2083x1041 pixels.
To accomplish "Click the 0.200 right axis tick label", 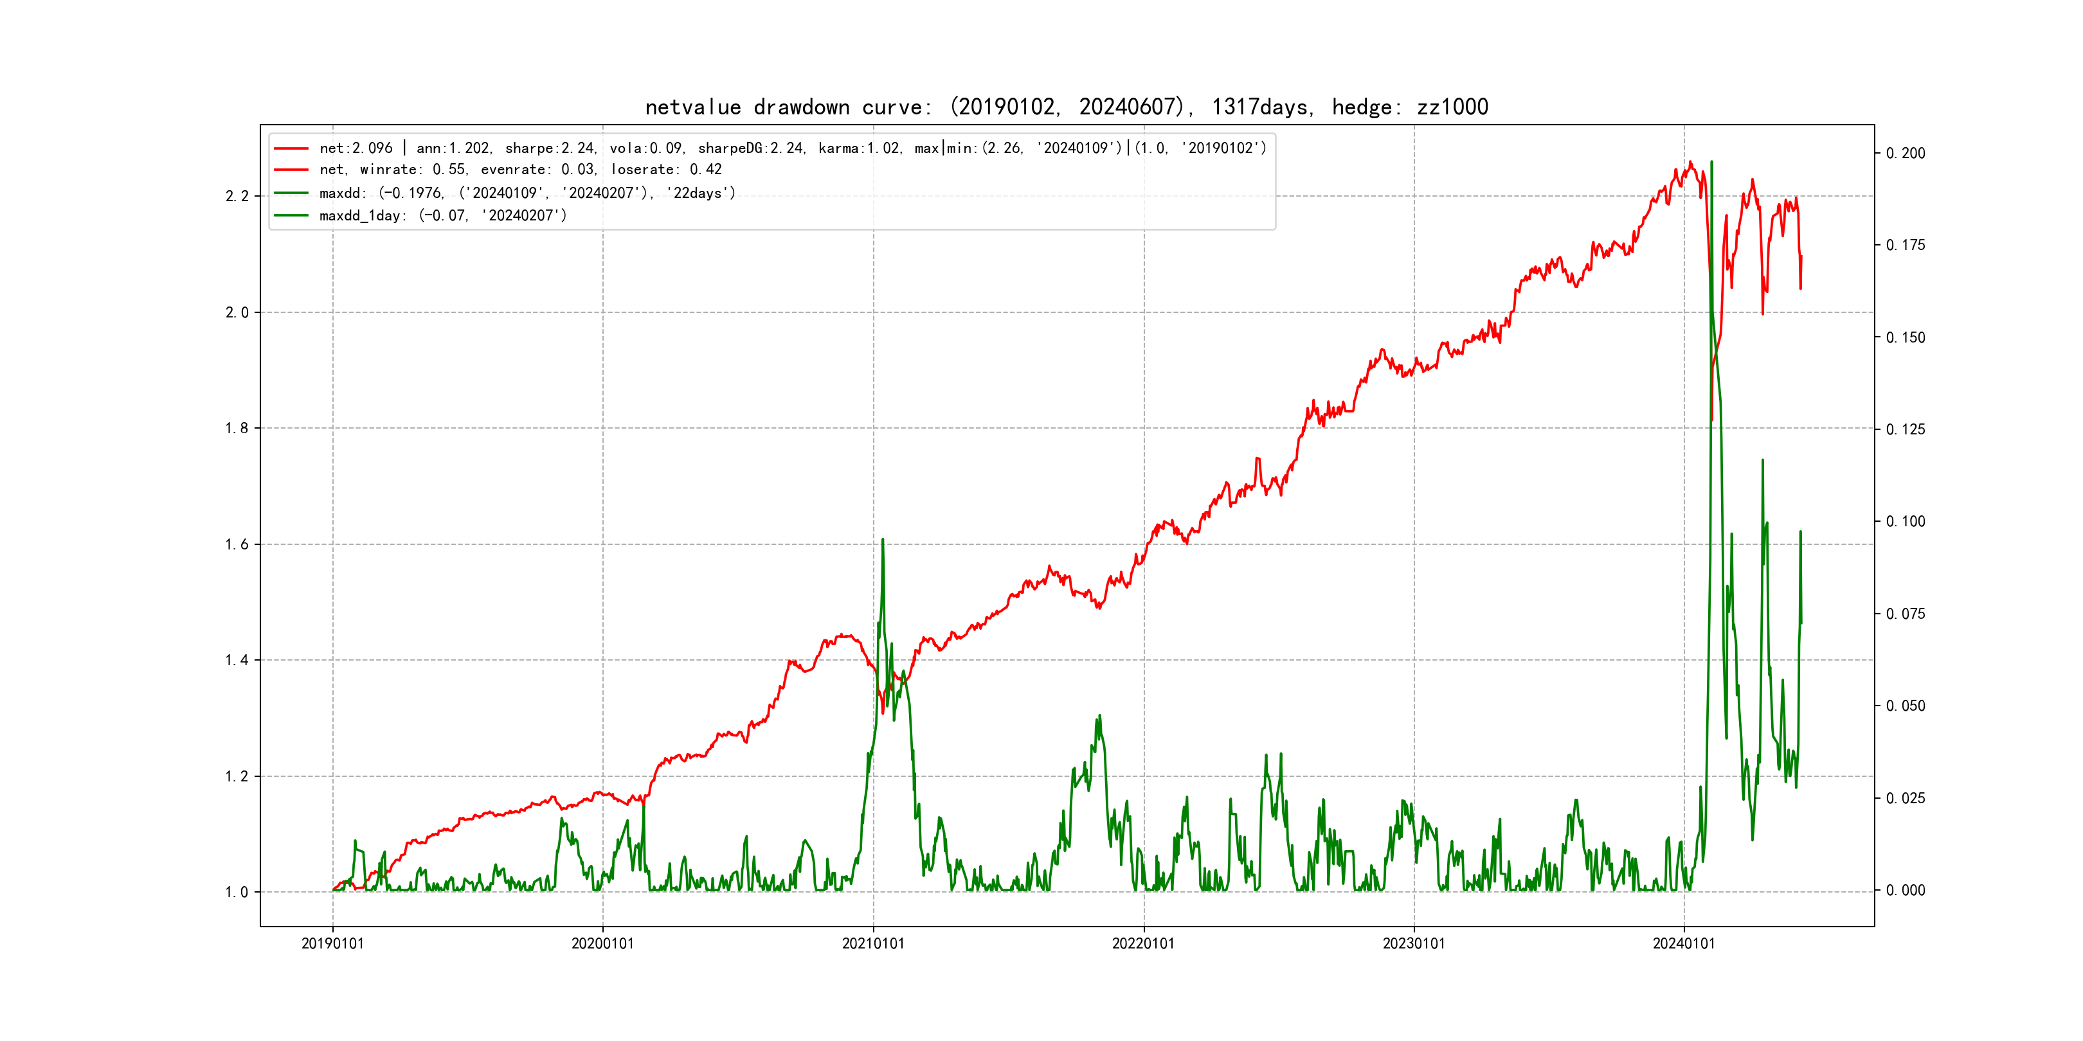I will click(x=1905, y=154).
